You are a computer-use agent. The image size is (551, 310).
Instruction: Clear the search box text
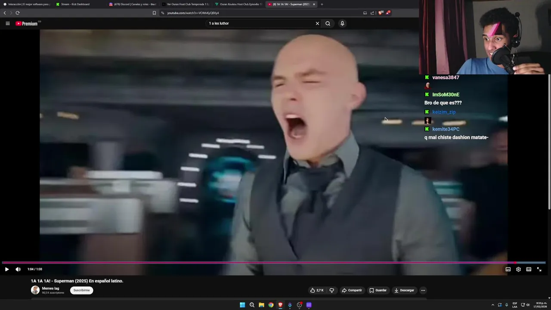pos(317,23)
